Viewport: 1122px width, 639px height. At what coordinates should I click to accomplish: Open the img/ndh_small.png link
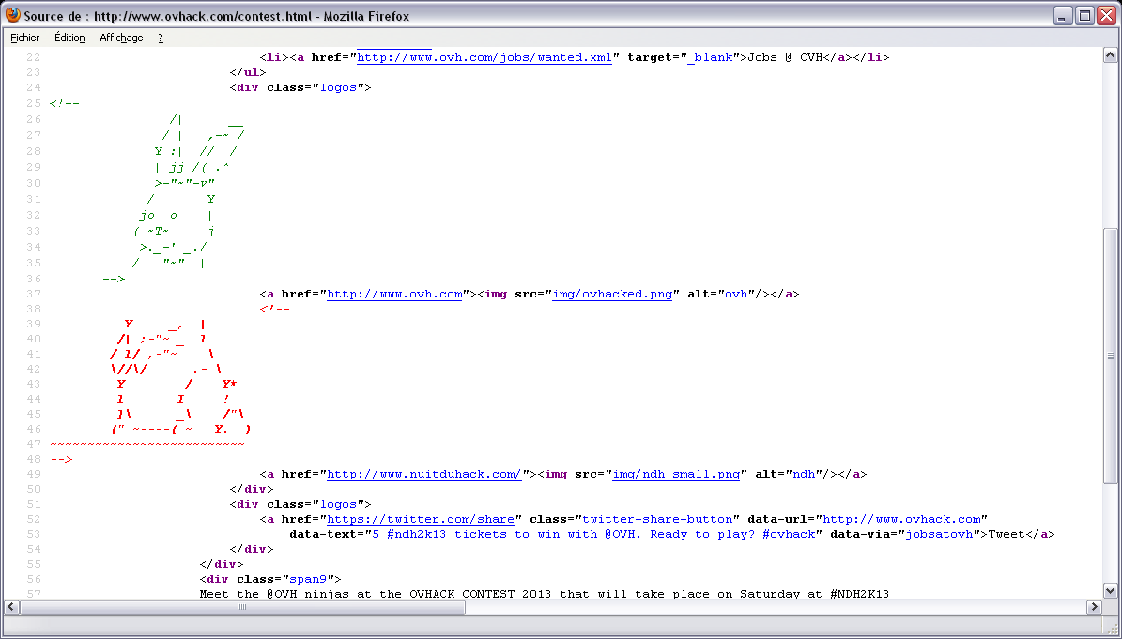[676, 474]
